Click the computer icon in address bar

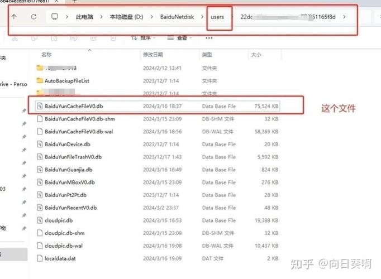click(55, 17)
